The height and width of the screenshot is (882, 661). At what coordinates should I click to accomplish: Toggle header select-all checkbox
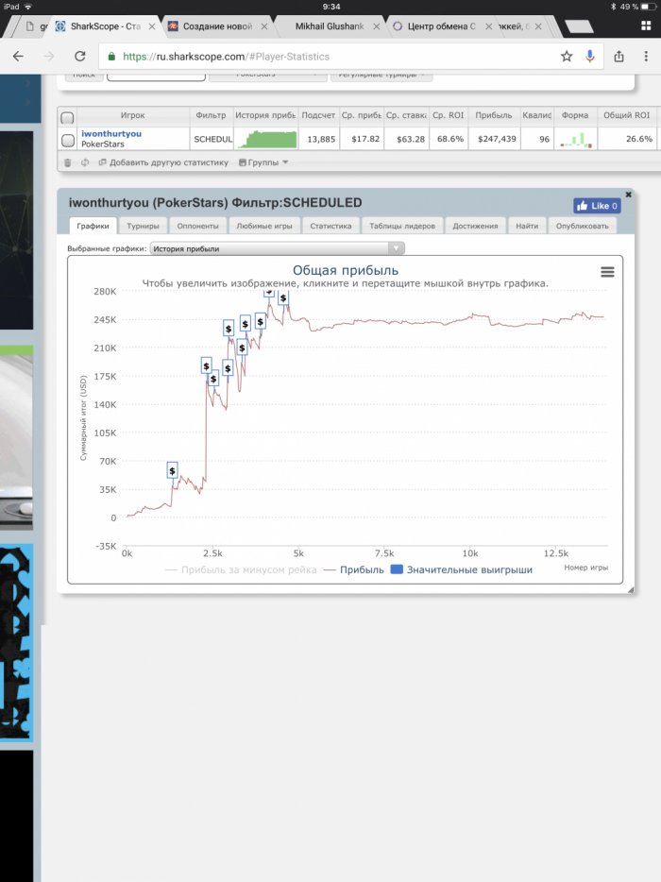tap(67, 117)
